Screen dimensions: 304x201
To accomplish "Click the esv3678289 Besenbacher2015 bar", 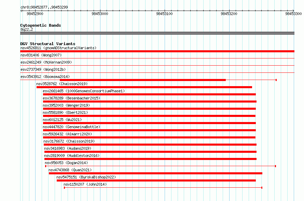I will pos(150,102).
